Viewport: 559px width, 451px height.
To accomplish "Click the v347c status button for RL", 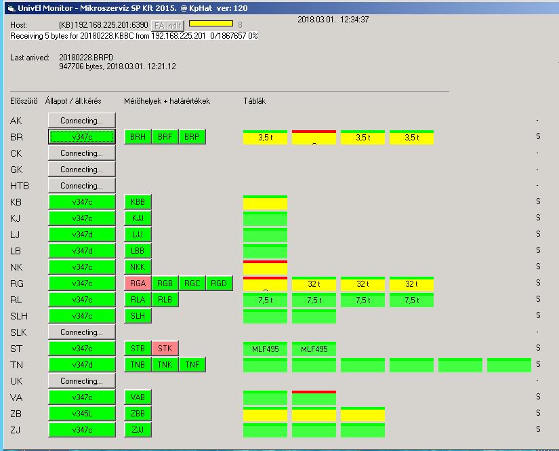I will [81, 300].
